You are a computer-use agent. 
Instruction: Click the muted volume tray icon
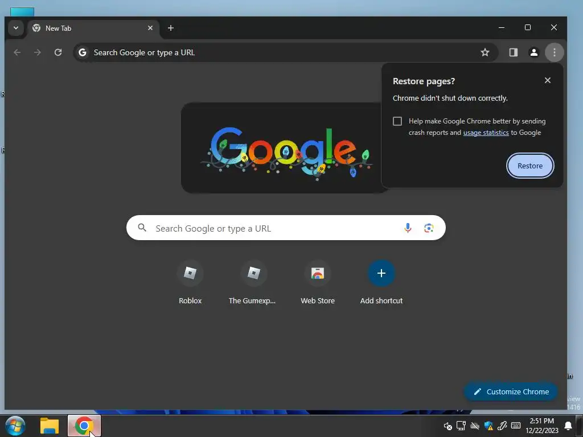pos(447,426)
